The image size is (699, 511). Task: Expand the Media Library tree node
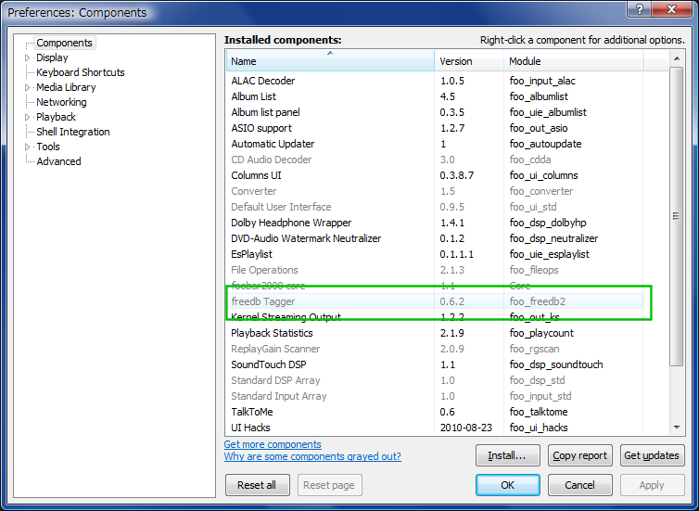(27, 87)
